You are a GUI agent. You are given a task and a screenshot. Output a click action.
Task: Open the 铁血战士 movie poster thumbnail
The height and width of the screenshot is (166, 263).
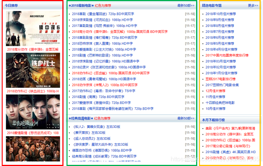pos(33,70)
